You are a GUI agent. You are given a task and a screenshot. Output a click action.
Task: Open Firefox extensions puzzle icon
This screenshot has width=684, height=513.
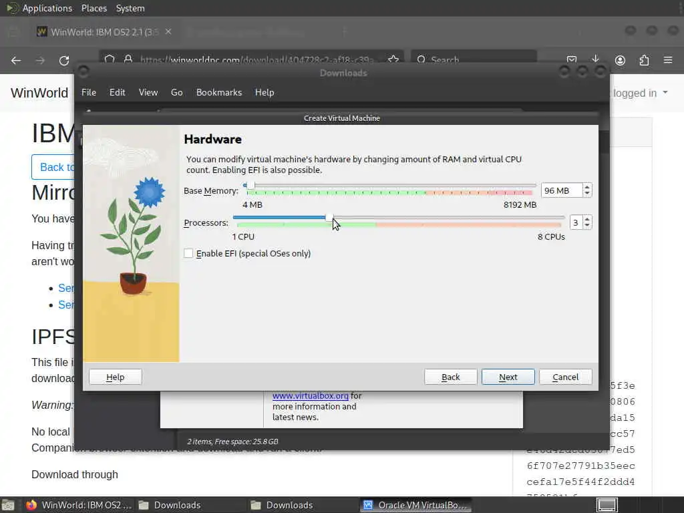pyautogui.click(x=644, y=60)
